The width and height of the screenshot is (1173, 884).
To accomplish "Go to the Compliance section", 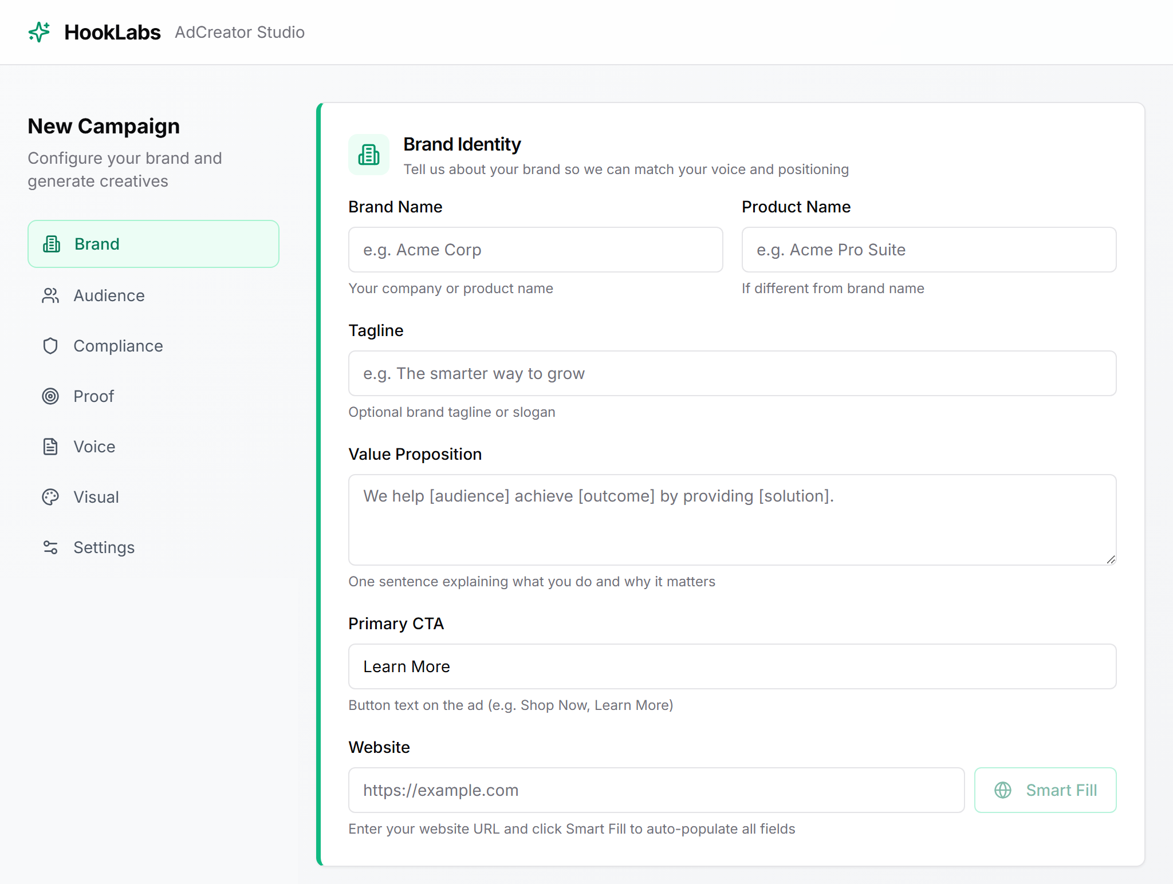I will click(153, 346).
